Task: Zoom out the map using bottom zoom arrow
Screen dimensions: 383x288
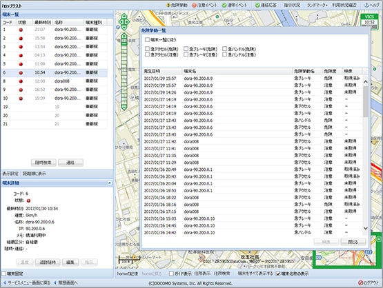Action: [x=124, y=107]
